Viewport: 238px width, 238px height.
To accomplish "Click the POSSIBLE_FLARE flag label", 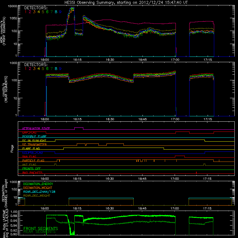I will pos(34,137).
